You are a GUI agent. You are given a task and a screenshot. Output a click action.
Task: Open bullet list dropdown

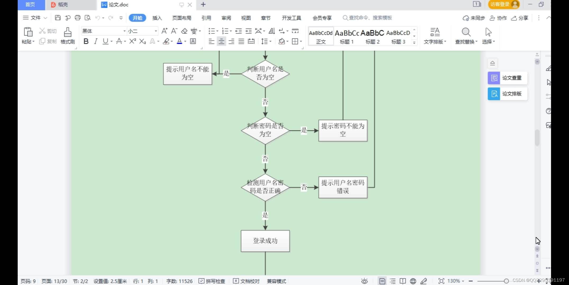click(217, 31)
